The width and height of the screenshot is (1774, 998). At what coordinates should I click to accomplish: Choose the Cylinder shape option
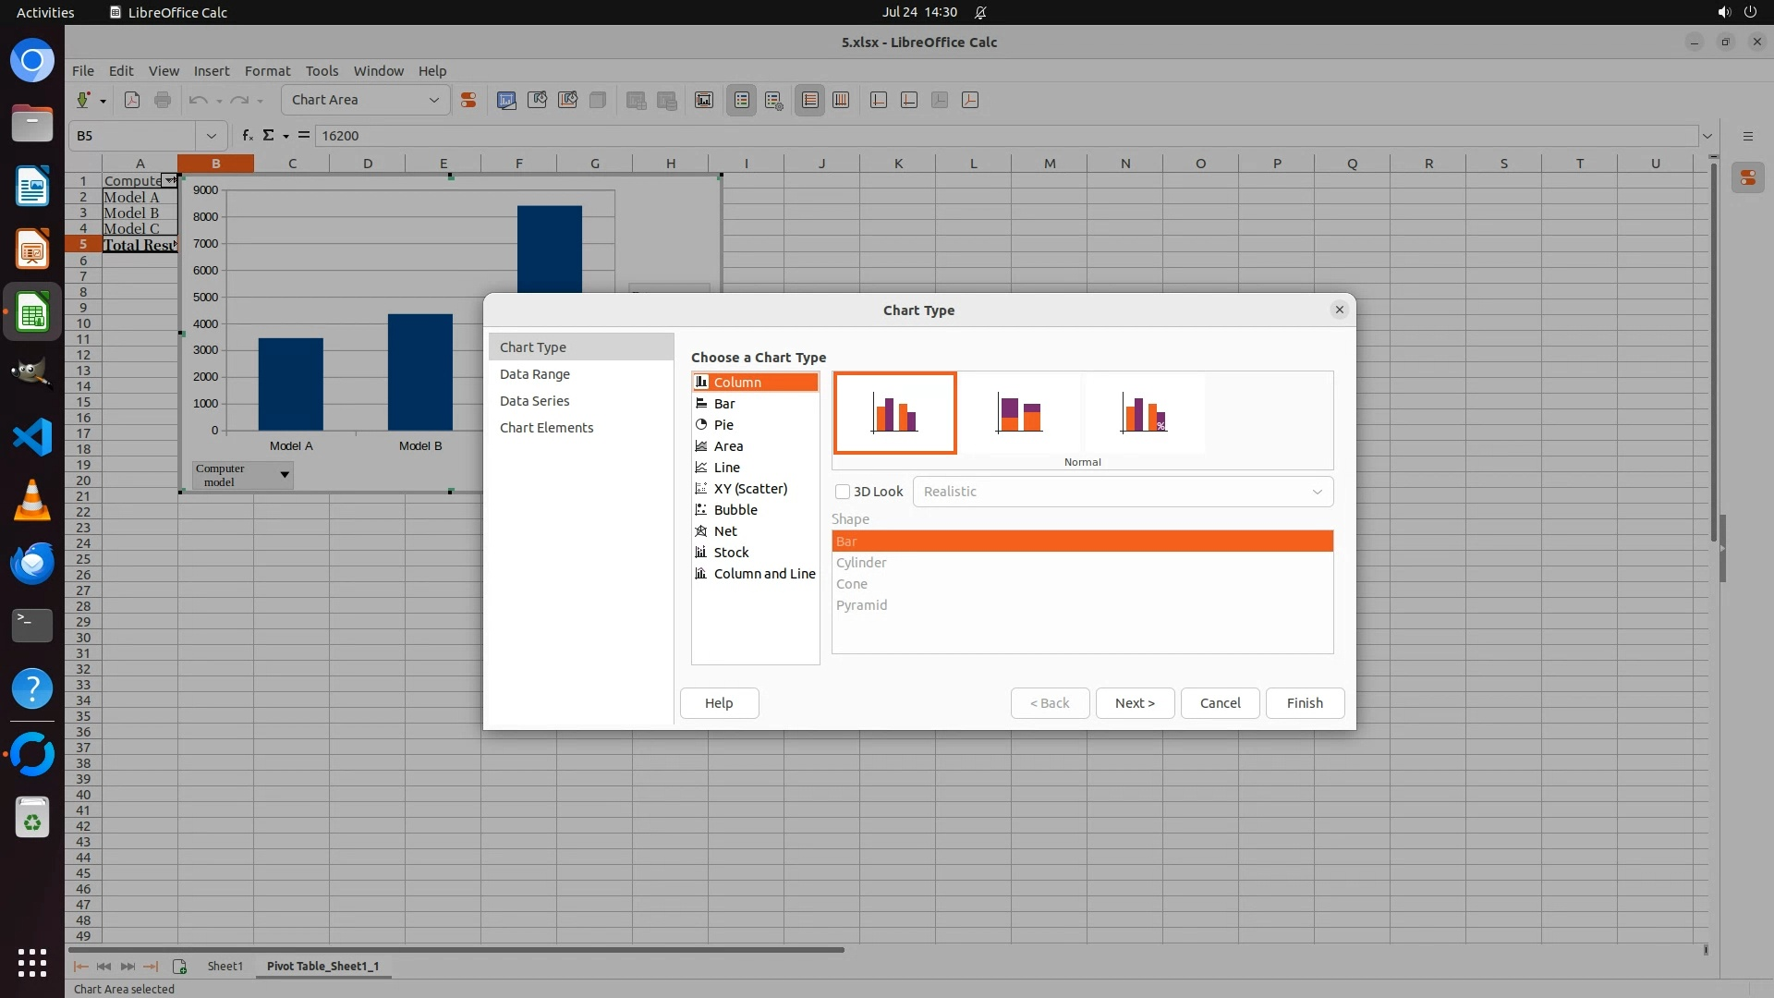861,563
